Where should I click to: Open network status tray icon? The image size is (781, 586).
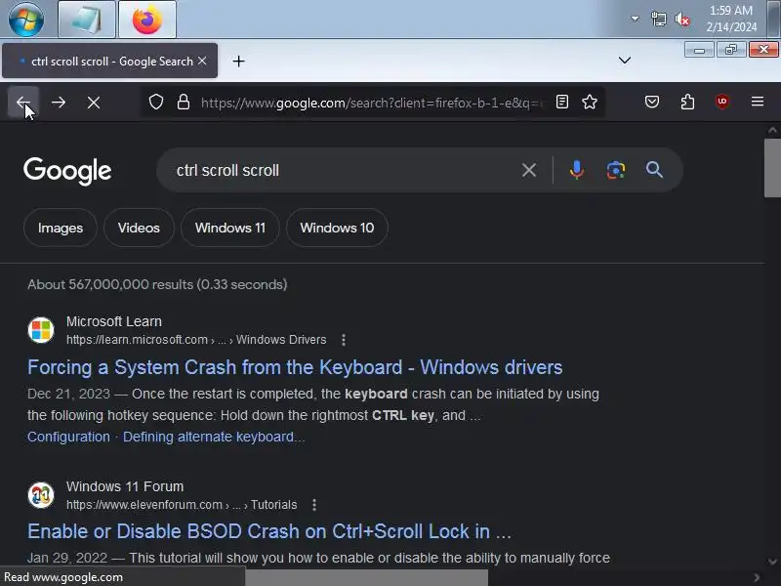[658, 20]
